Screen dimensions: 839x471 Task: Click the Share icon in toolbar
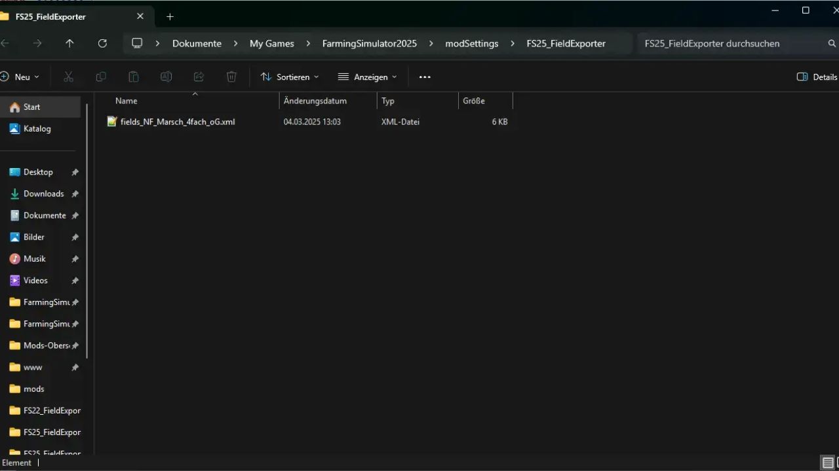[199, 77]
